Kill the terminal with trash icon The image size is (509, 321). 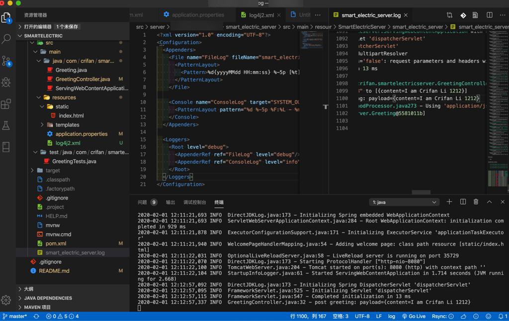point(476,202)
